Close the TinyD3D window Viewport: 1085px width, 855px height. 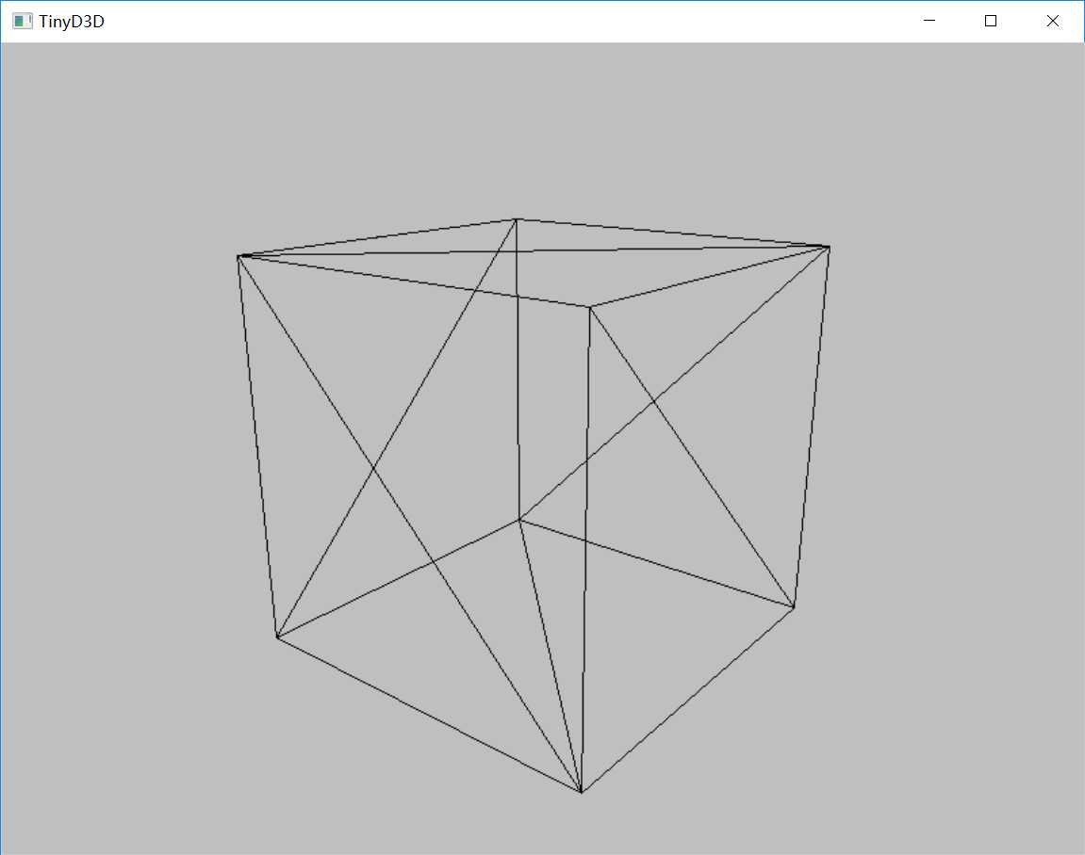click(x=1052, y=22)
